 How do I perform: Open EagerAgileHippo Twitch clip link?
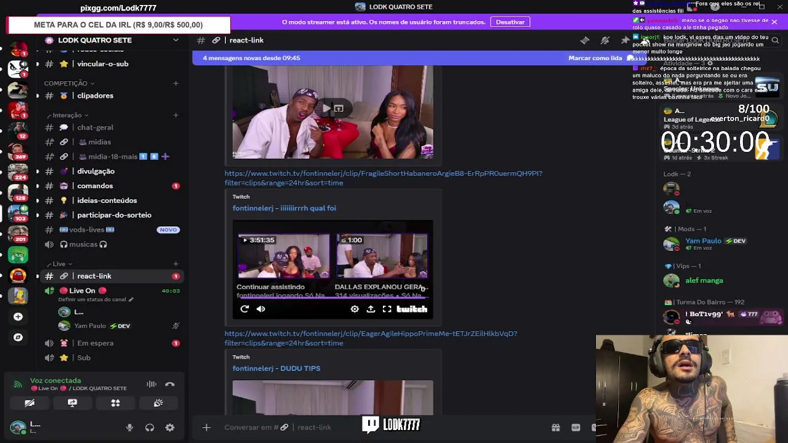point(371,338)
